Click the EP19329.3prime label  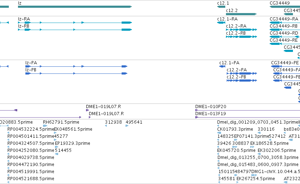[x=73, y=143]
